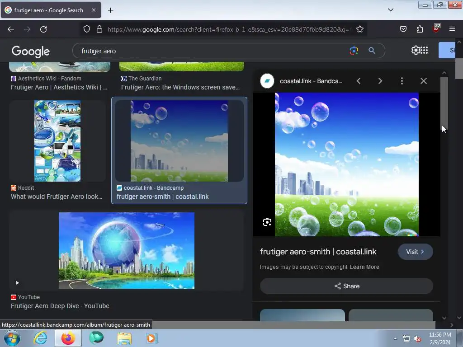The image size is (463, 347).
Task: Open Frutiger Aero Aesthetics Wiki result
Action: coord(59,87)
